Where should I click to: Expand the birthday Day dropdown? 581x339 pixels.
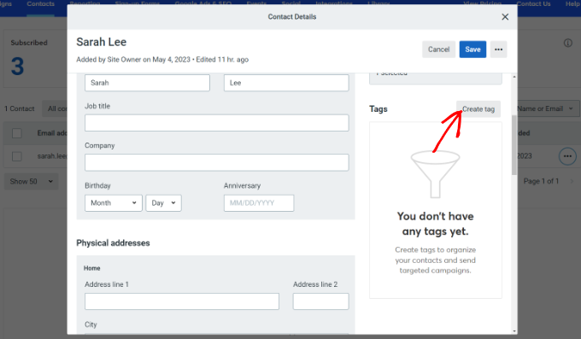pos(163,203)
